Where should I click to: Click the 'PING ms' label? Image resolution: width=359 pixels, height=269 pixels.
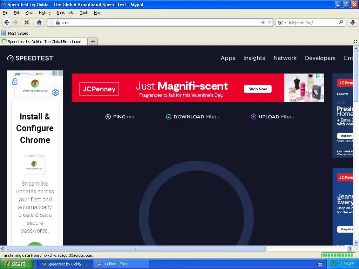123,117
